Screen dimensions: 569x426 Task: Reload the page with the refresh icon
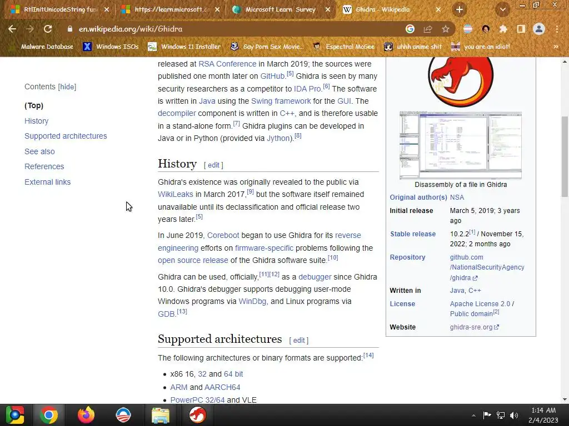pos(48,29)
